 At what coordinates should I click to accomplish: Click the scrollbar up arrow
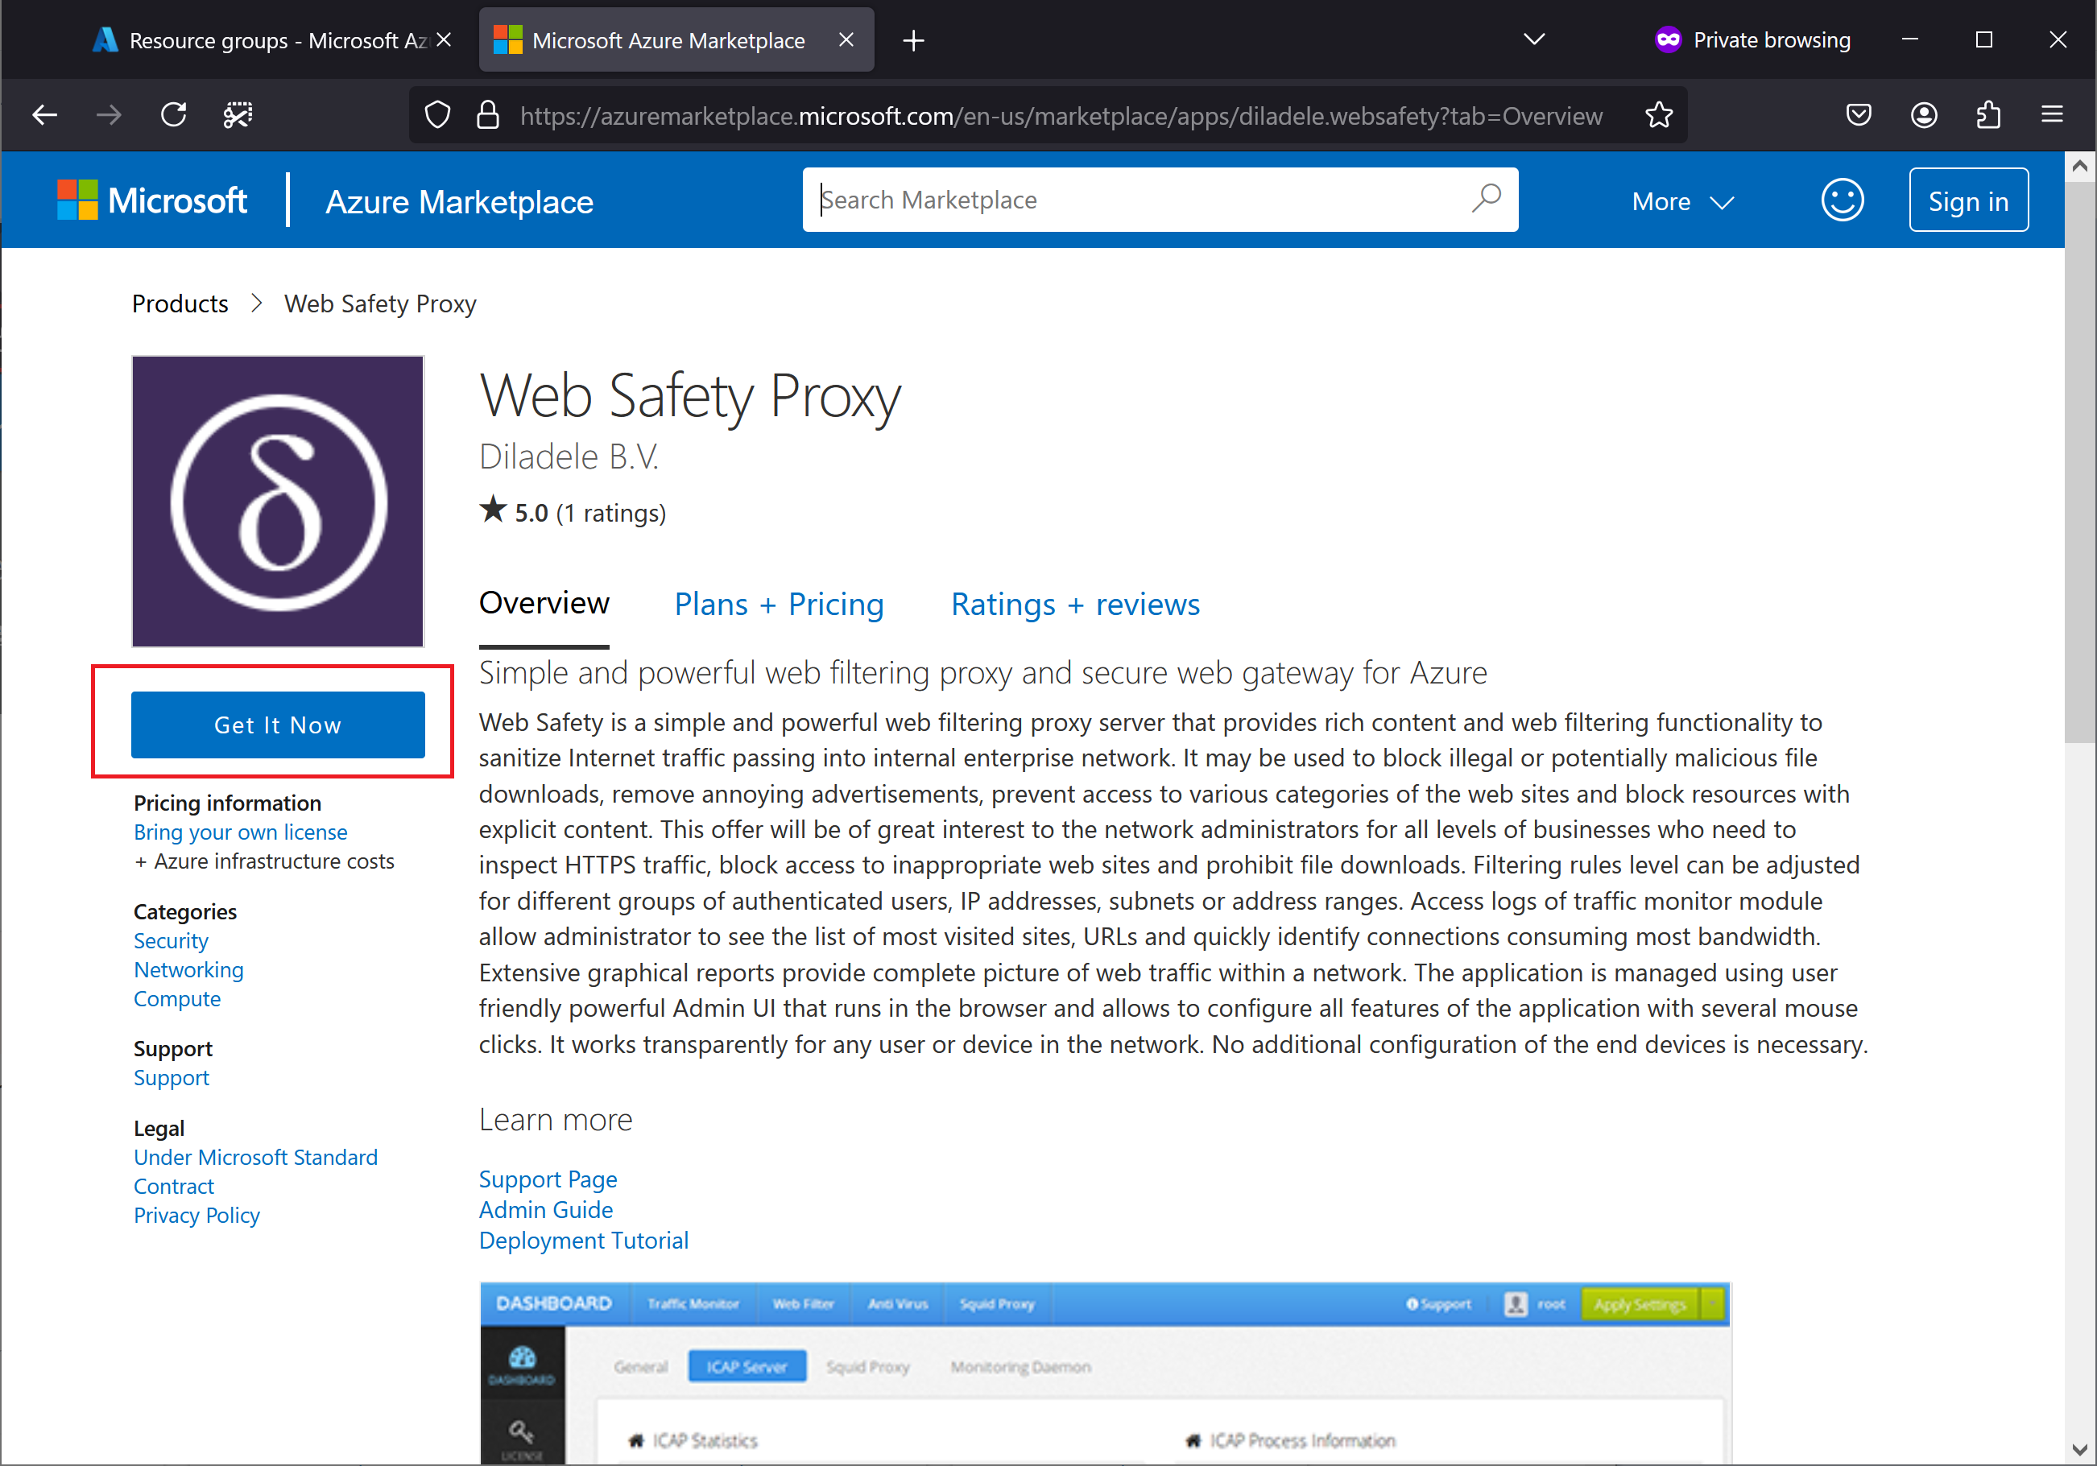[2079, 166]
